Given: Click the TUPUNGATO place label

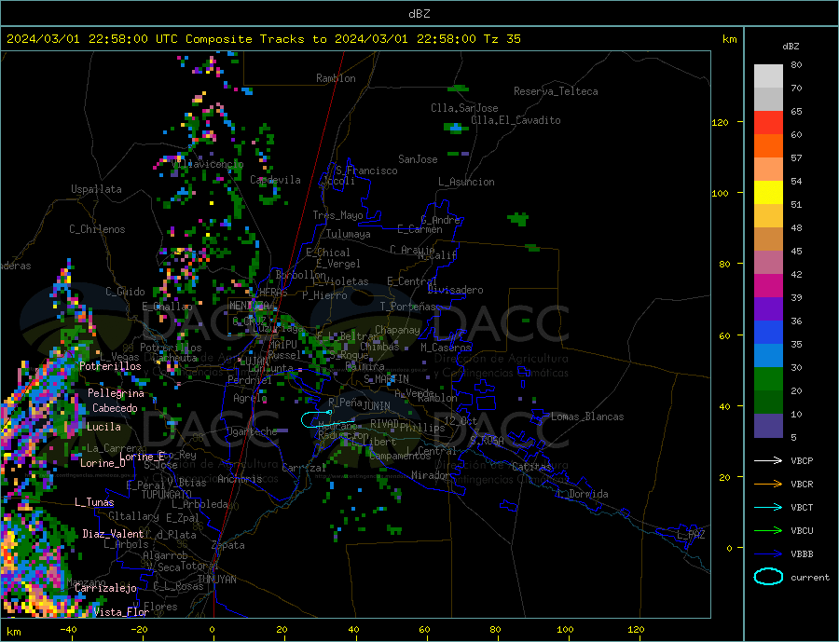Looking at the screenshot, I should [x=167, y=495].
